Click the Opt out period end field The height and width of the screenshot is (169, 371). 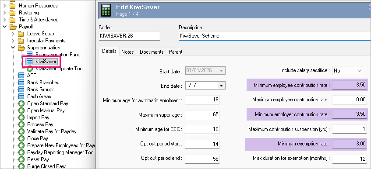click(x=202, y=159)
